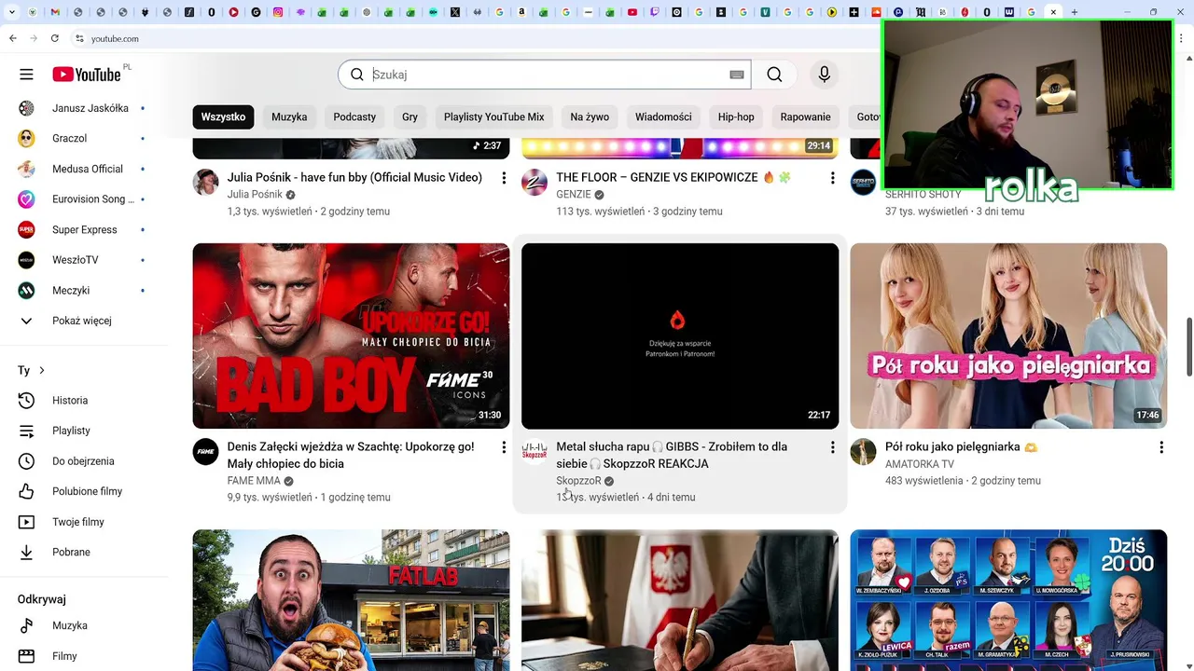Viewport: 1194px width, 671px height.
Task: Go to the YouTube home logo
Action: 87,75
